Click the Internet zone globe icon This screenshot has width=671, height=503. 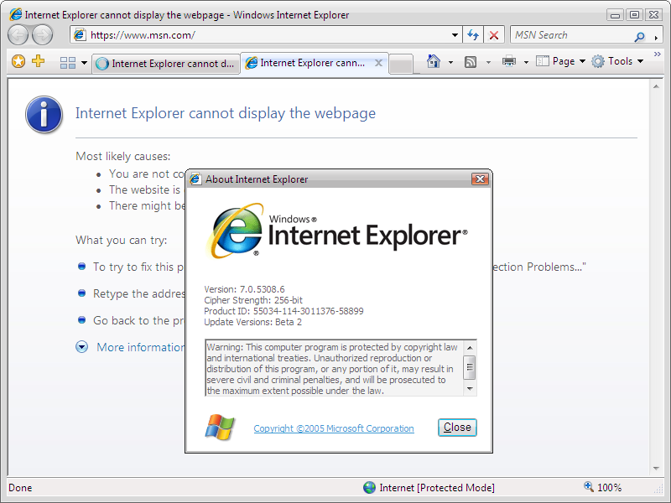(x=369, y=487)
